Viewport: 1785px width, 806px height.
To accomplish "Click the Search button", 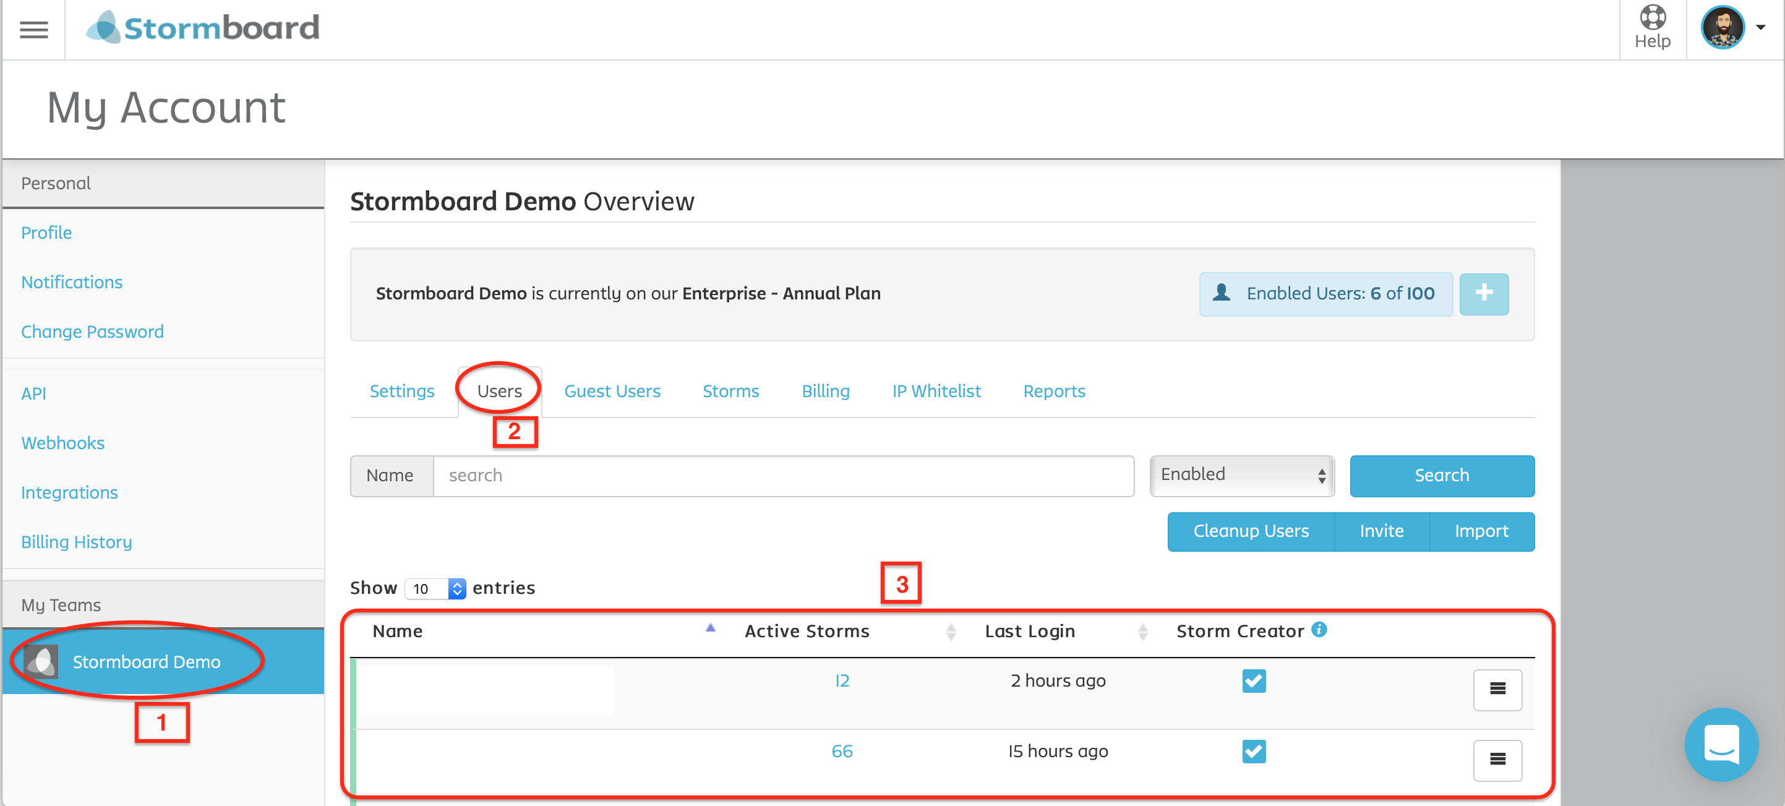I will pyautogui.click(x=1441, y=476).
